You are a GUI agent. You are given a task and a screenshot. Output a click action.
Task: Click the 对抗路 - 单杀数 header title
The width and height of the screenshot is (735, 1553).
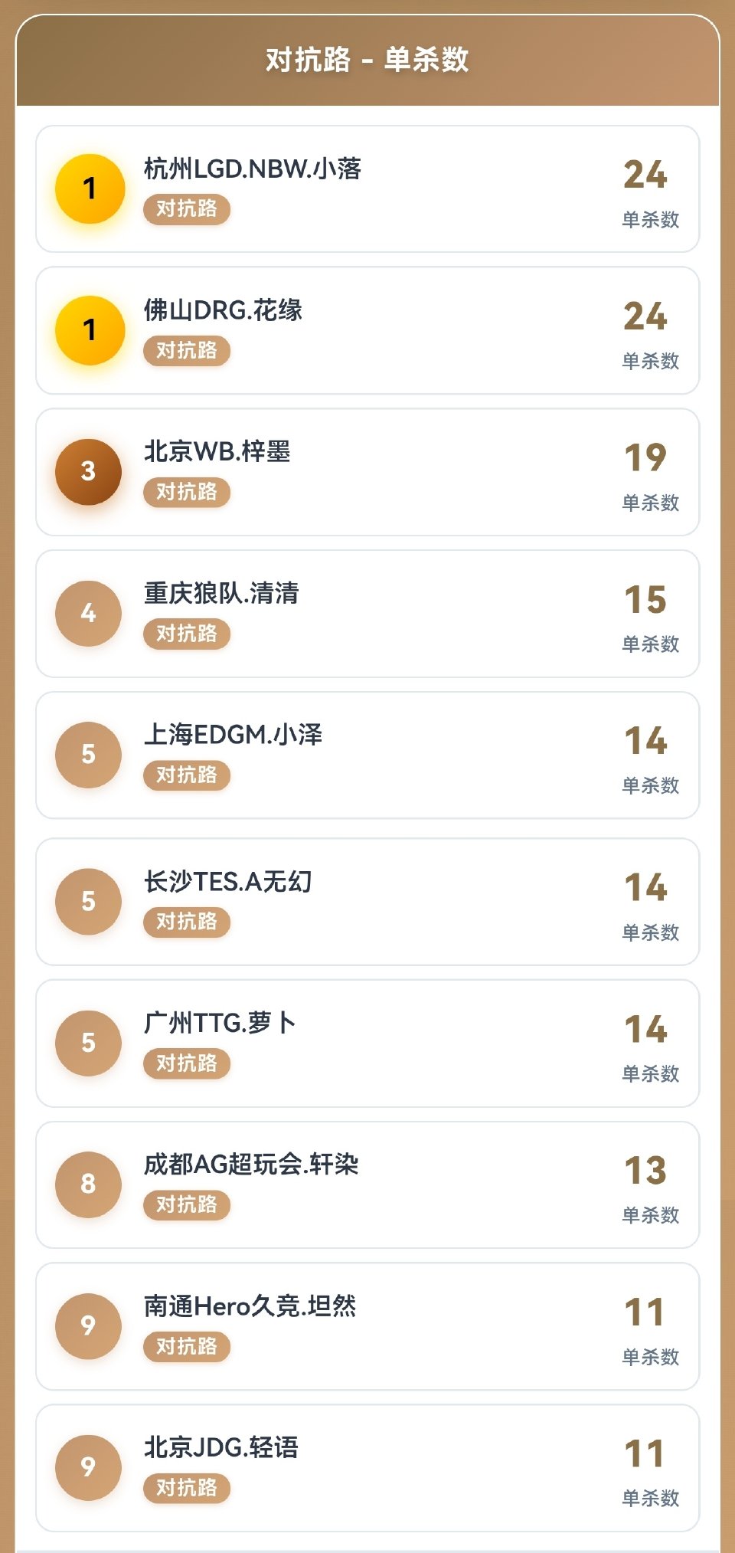(367, 60)
